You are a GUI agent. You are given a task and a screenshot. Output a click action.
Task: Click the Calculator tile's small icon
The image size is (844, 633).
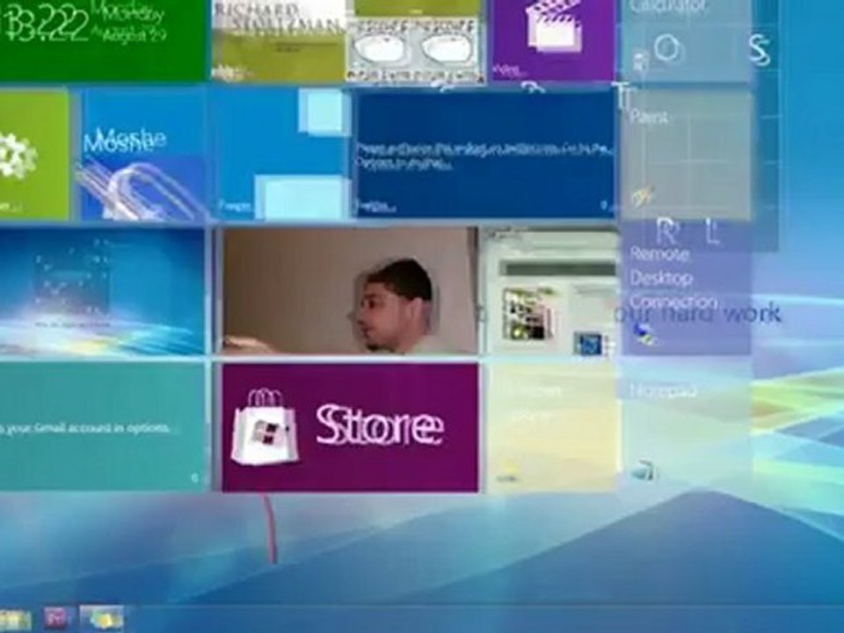[640, 62]
